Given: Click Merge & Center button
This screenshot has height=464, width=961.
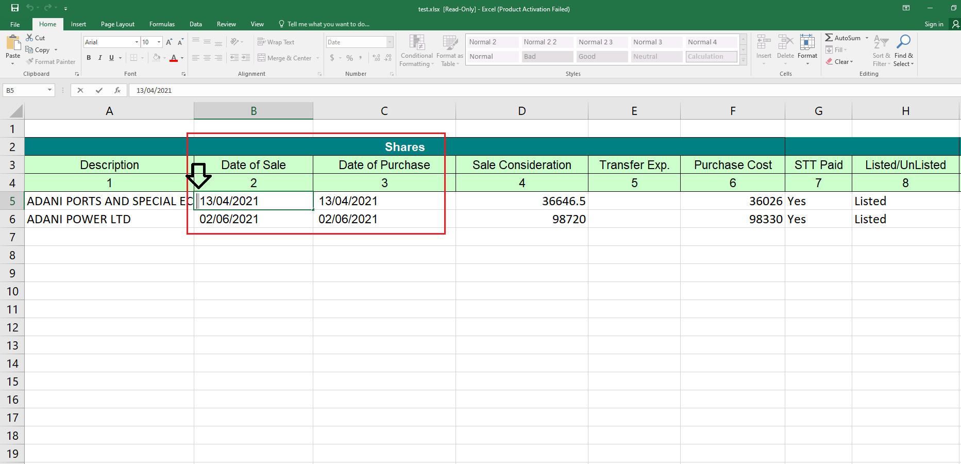Looking at the screenshot, I should (x=285, y=58).
